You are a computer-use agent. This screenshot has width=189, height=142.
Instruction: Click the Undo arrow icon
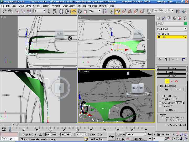(x=4, y=11)
